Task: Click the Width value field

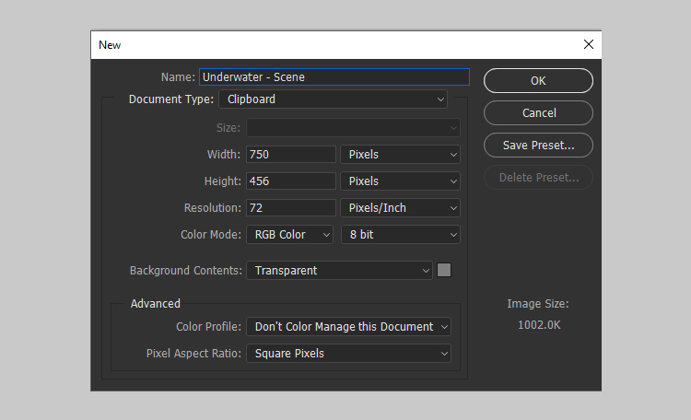Action: pos(290,155)
